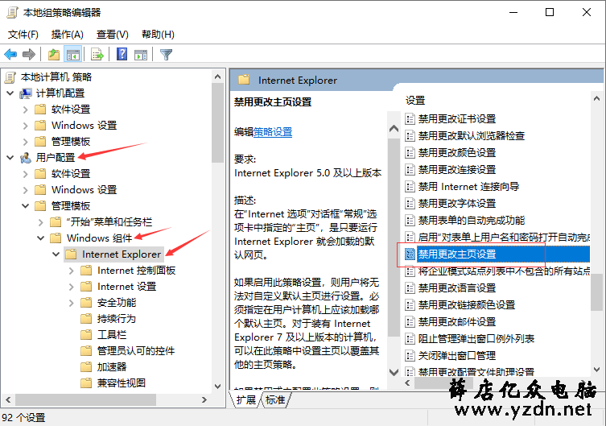Click the folder icon beside 工具栏

[86, 334]
